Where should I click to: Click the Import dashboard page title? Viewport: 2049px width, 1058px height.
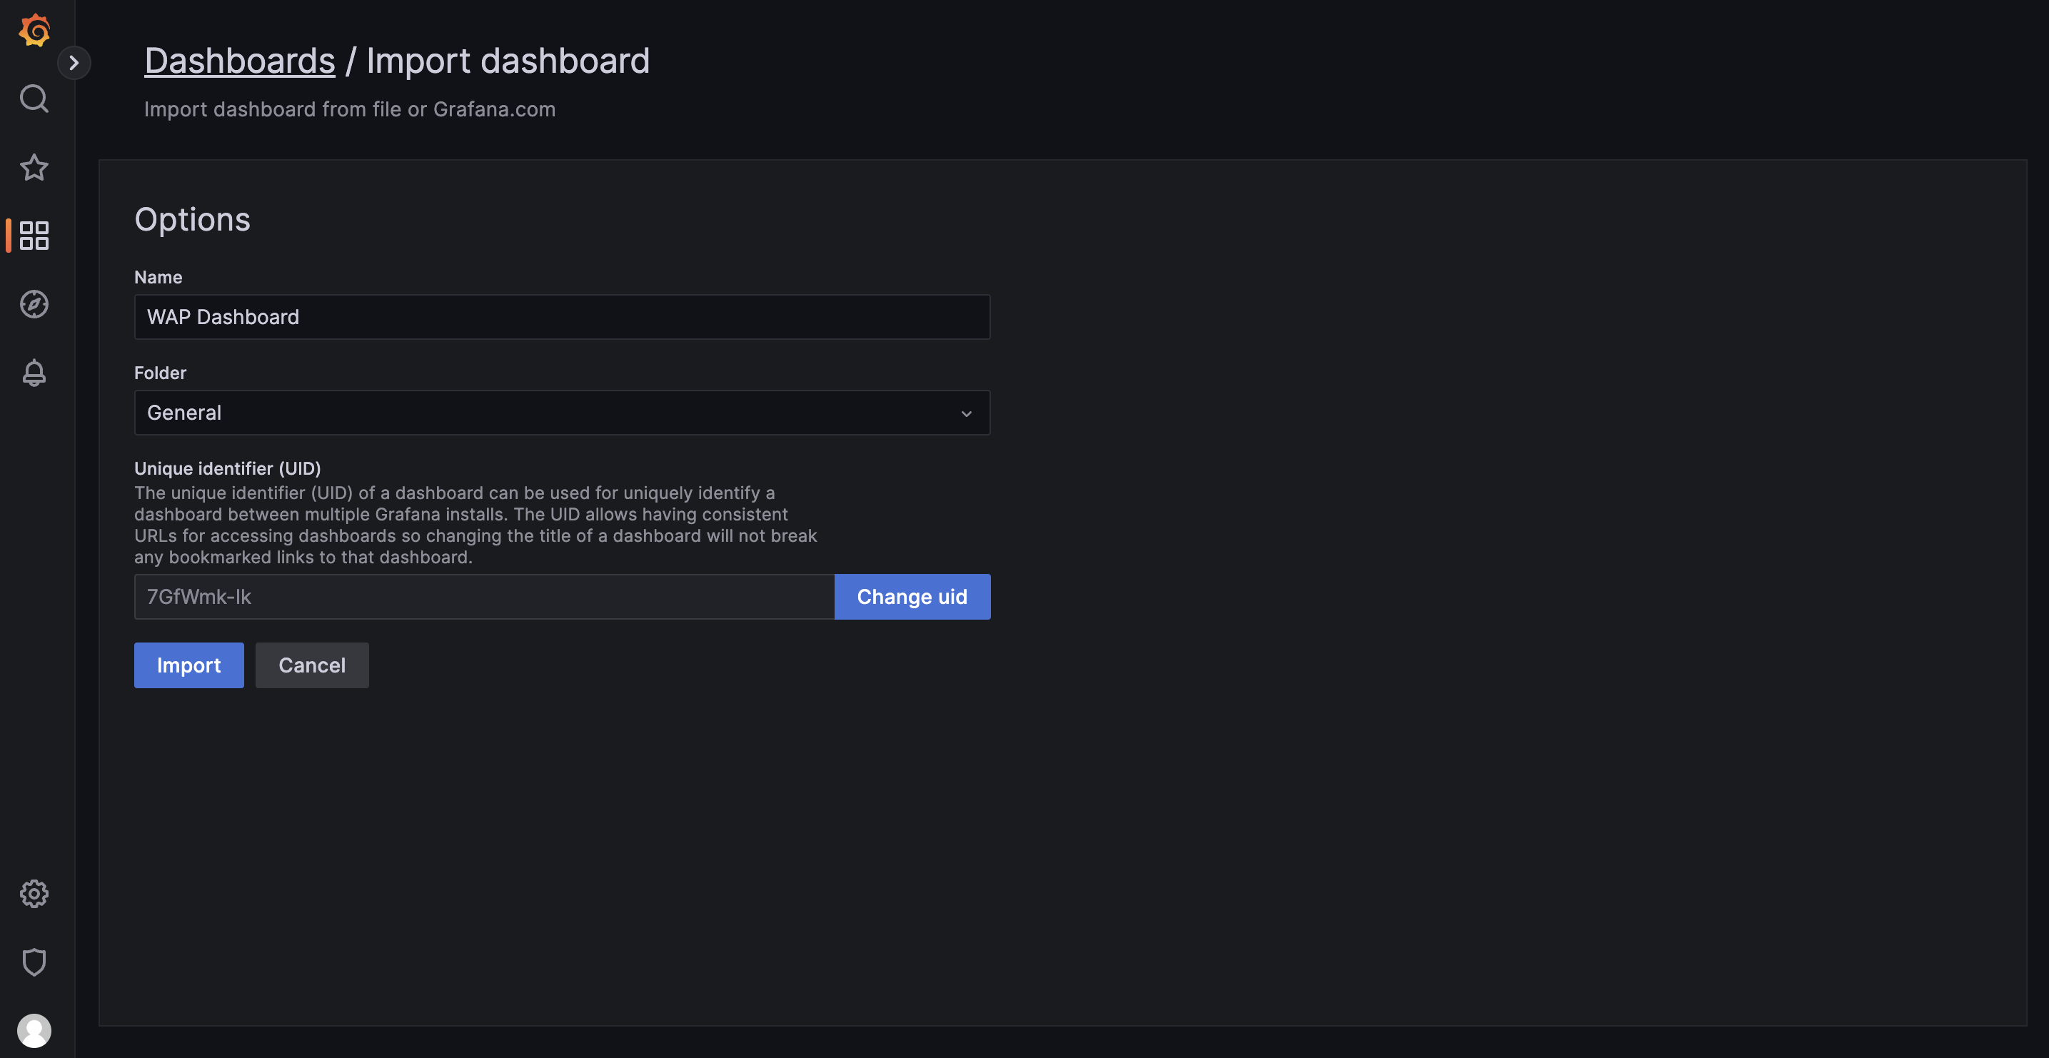(508, 61)
